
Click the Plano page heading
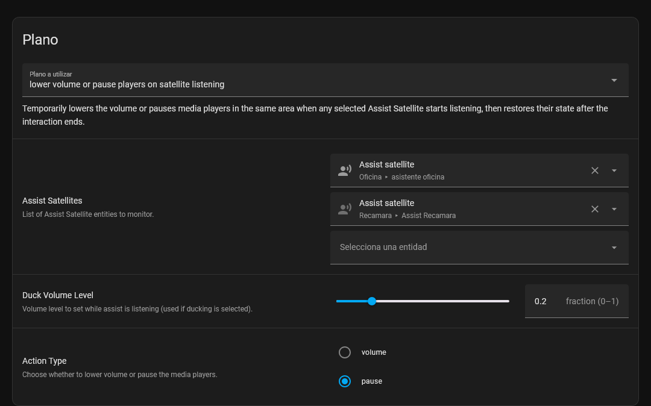(x=40, y=40)
